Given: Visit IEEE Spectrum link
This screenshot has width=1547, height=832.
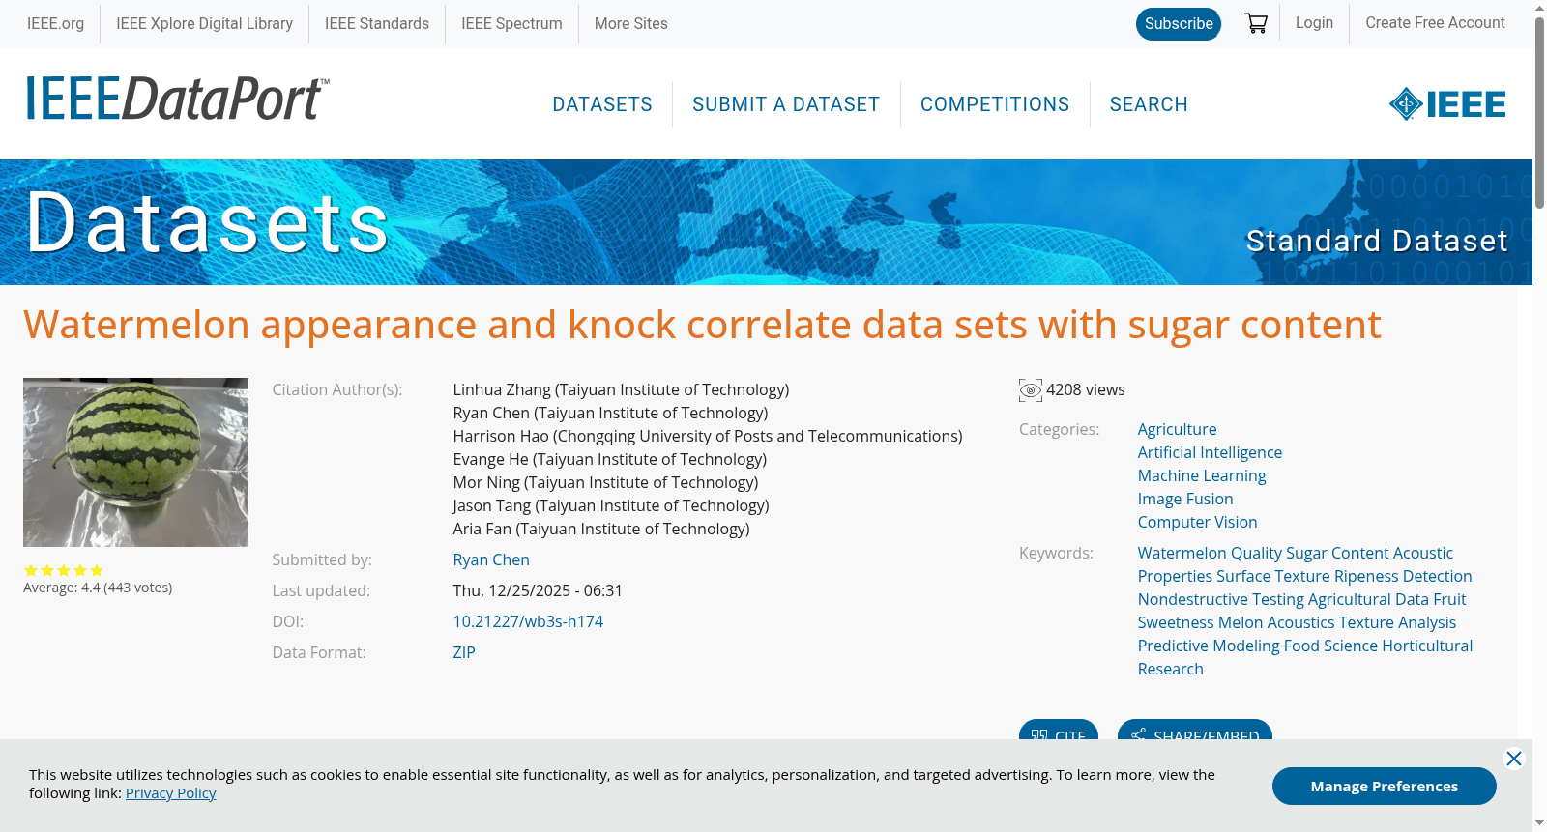Looking at the screenshot, I should coord(511,23).
